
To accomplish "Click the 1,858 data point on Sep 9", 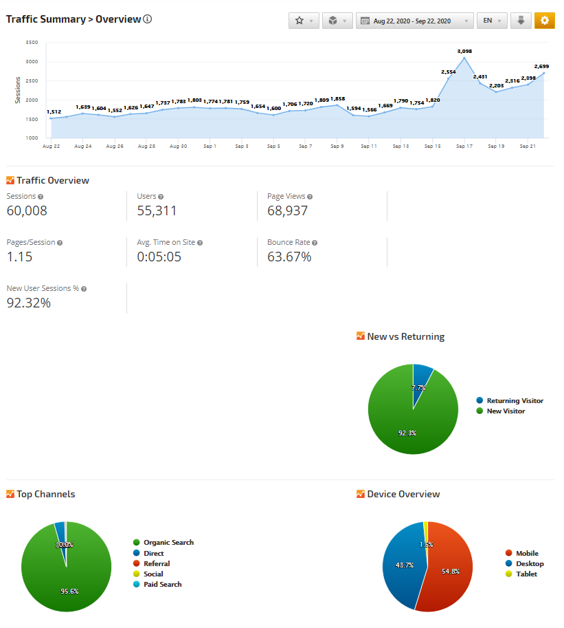I will pyautogui.click(x=337, y=105).
